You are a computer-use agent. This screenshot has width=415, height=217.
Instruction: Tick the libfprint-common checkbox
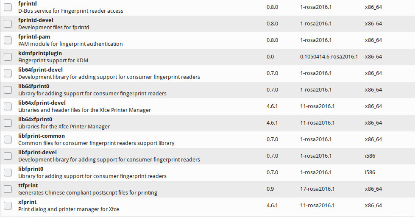click(x=8, y=139)
